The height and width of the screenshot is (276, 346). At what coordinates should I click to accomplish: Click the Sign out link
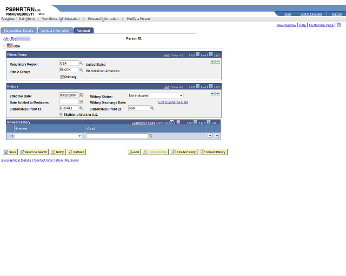coord(337,14)
